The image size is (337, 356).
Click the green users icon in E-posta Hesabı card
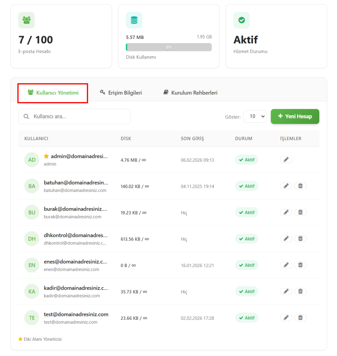coord(26,20)
